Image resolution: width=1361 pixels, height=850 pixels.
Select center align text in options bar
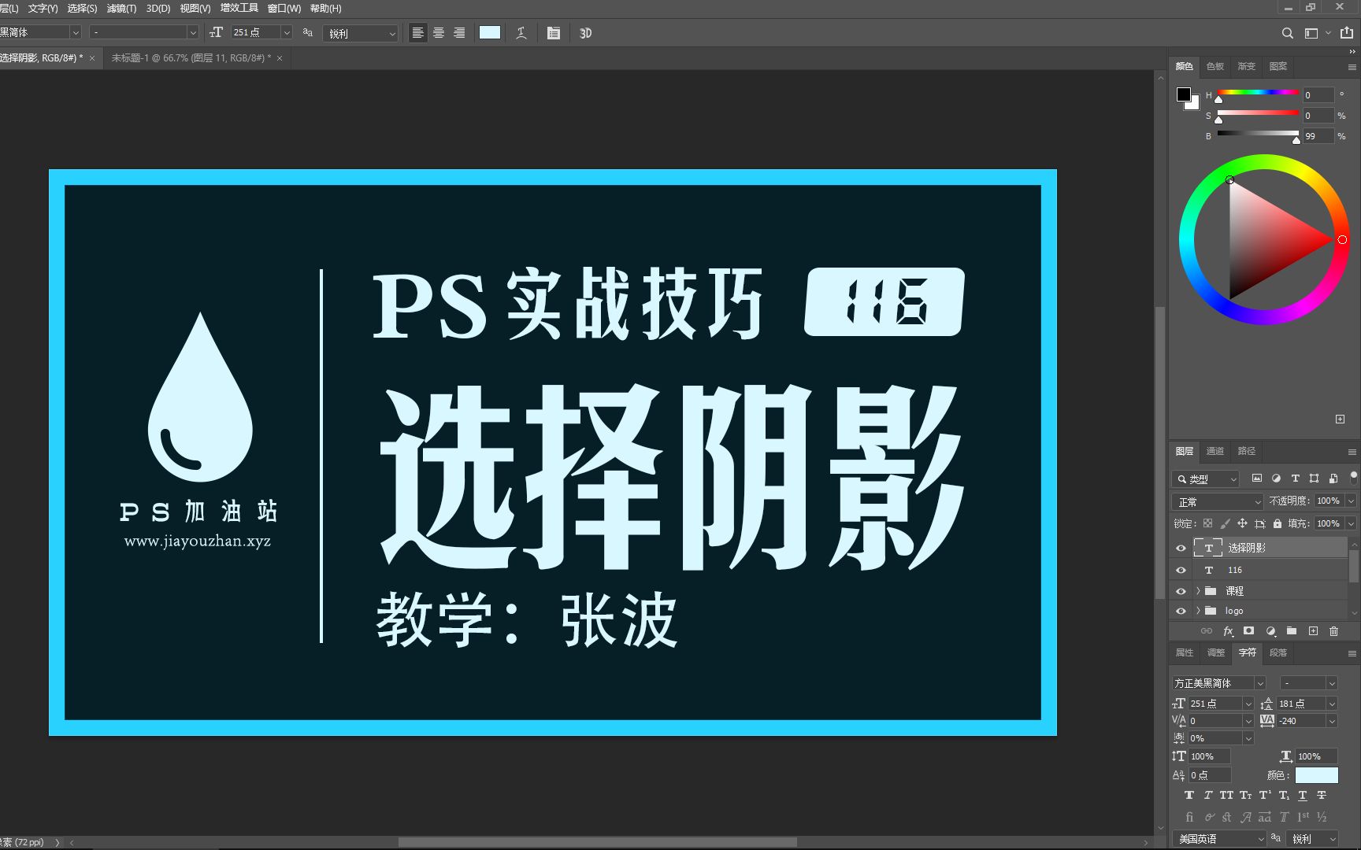439,33
